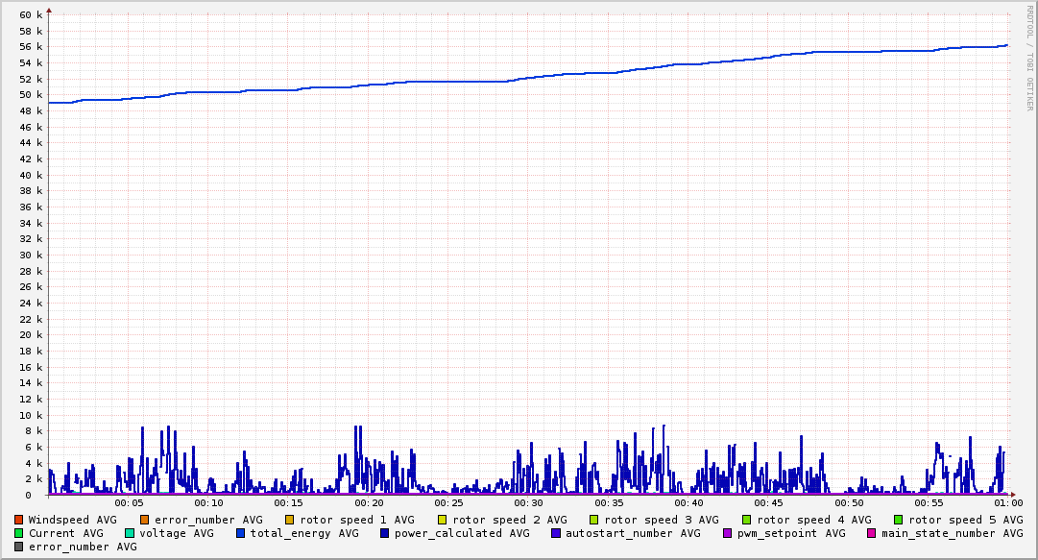The image size is (1038, 560).
Task: Click the 00:05 time axis label
Action: coord(129,503)
